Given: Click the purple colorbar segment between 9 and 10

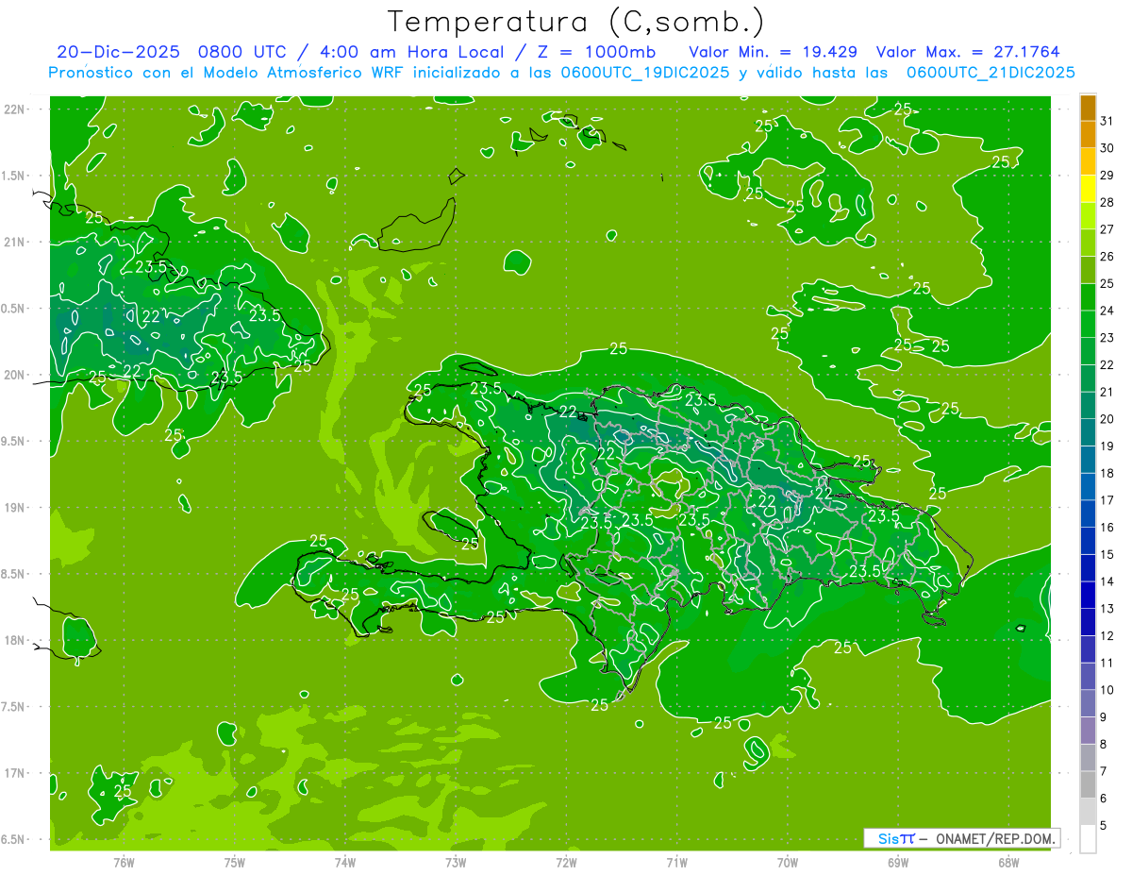Looking at the screenshot, I should 1088,704.
